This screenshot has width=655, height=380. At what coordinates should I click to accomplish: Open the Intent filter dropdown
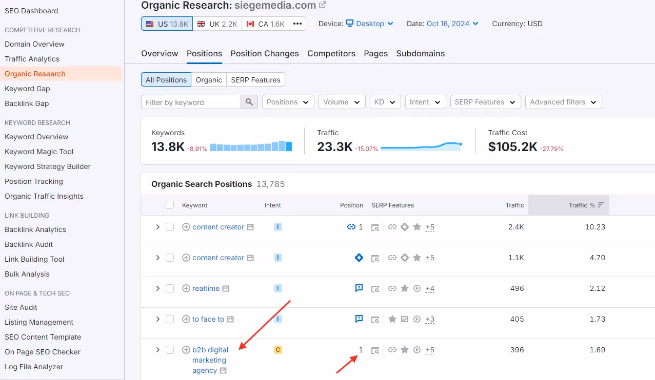click(x=426, y=102)
